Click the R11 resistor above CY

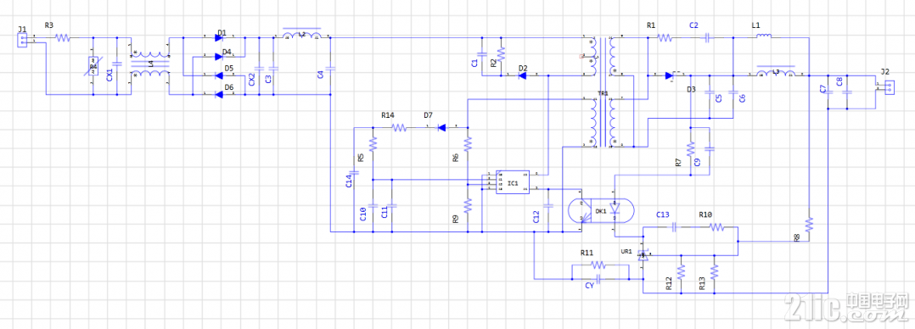click(598, 265)
